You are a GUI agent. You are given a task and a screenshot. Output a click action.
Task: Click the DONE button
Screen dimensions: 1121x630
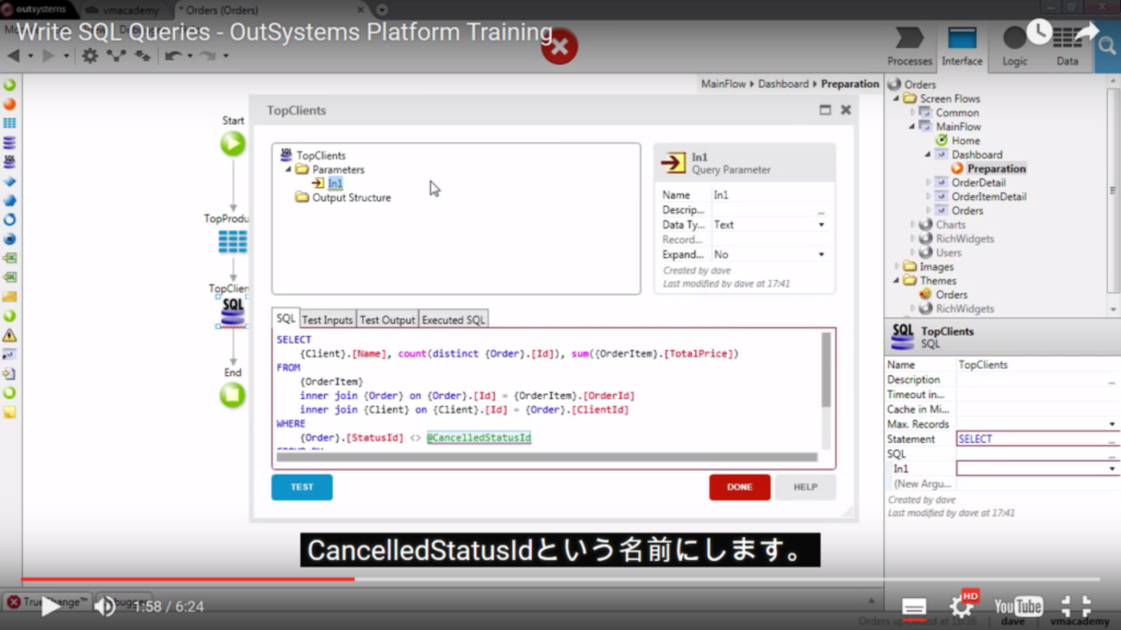(740, 487)
